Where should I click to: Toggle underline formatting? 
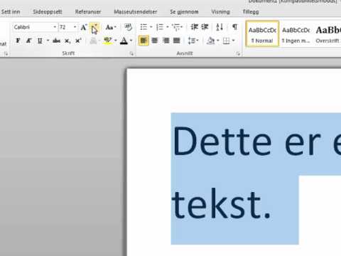[40, 41]
